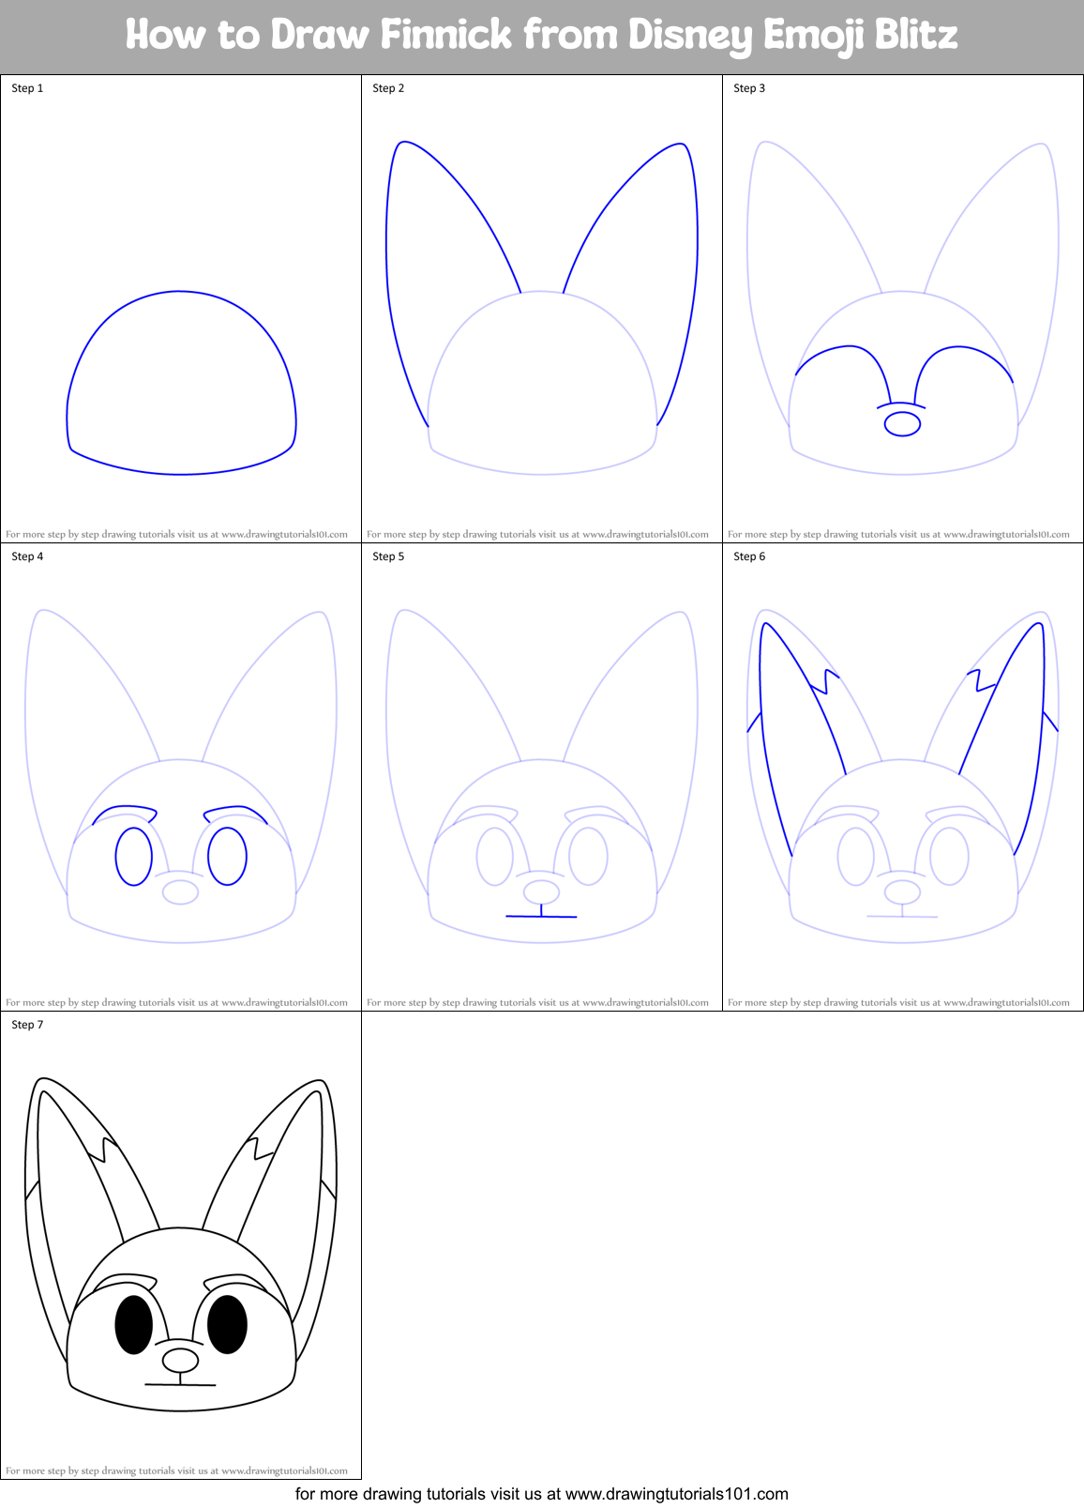Click the bottom footer drawingtutorials101.com text
Screen dimensions: 1084x1508
tap(542, 1494)
